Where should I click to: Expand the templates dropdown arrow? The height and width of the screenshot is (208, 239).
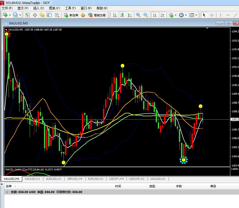[x=196, y=15]
